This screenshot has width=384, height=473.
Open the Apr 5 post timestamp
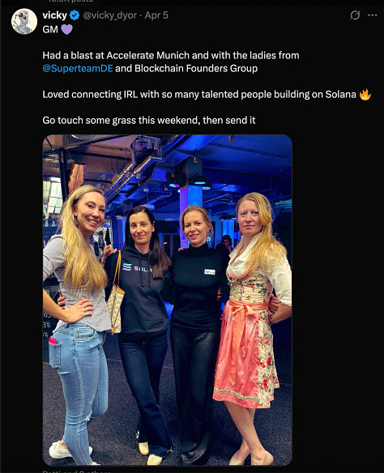pos(156,15)
